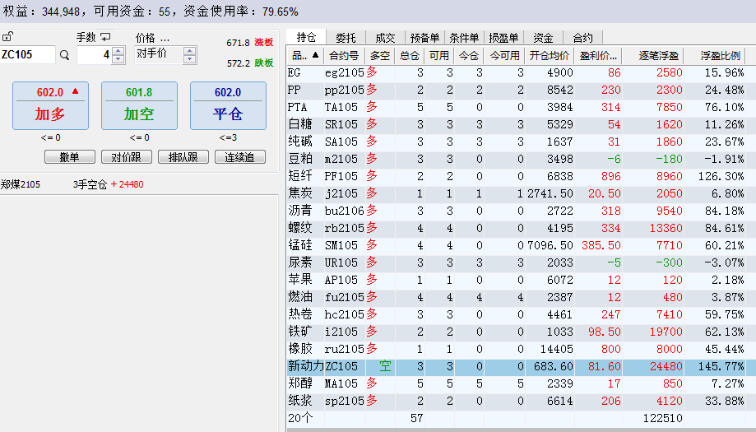
Task: Click the 对手价 price type box
Action: [x=159, y=54]
